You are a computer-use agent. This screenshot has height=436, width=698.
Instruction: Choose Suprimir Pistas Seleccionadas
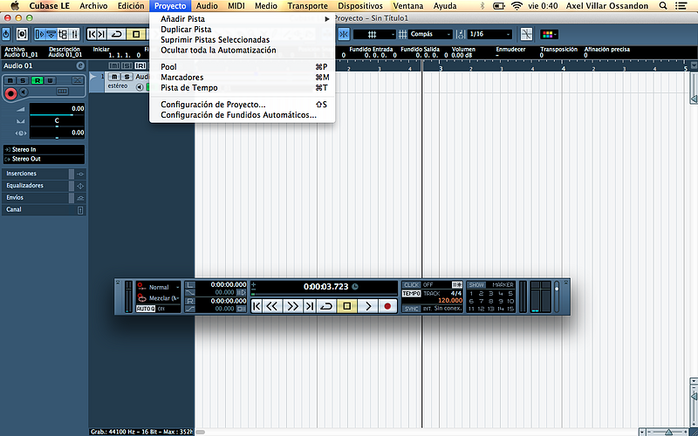click(x=243, y=39)
